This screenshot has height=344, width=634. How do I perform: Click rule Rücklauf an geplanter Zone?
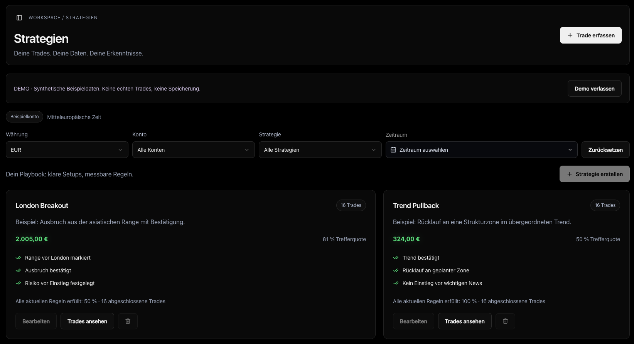pyautogui.click(x=436, y=270)
